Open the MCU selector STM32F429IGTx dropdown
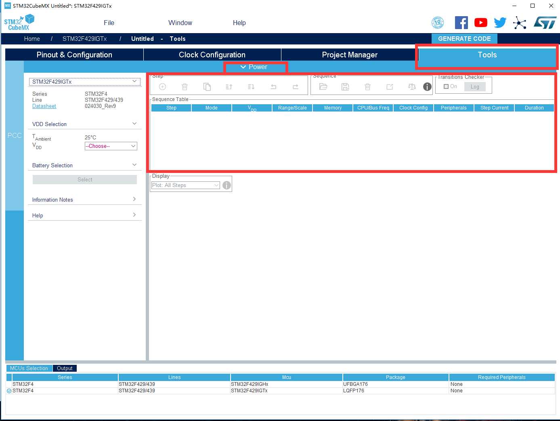The image size is (560, 421). pos(85,82)
